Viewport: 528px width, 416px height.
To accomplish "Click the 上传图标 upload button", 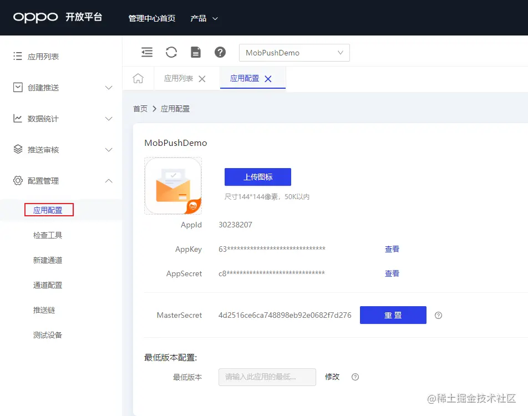I will click(257, 176).
